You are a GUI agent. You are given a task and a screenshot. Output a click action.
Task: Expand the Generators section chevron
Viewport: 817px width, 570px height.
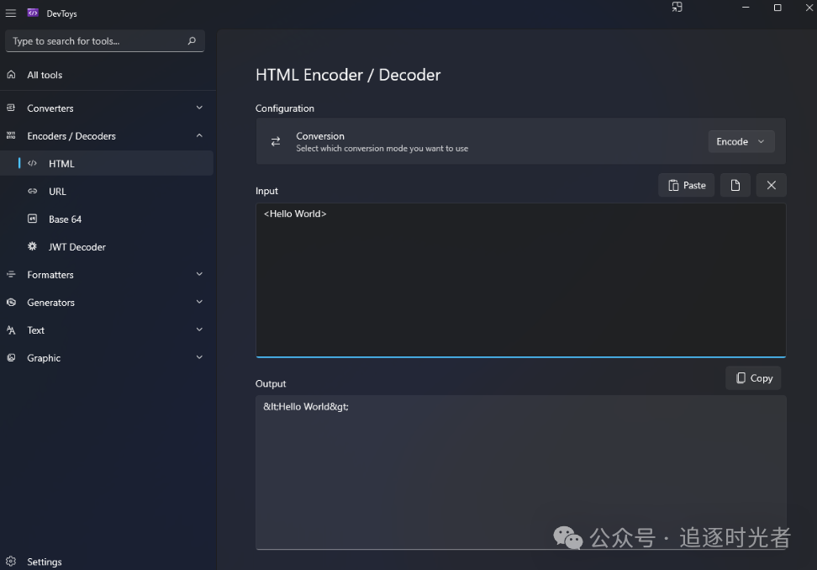pyautogui.click(x=199, y=302)
